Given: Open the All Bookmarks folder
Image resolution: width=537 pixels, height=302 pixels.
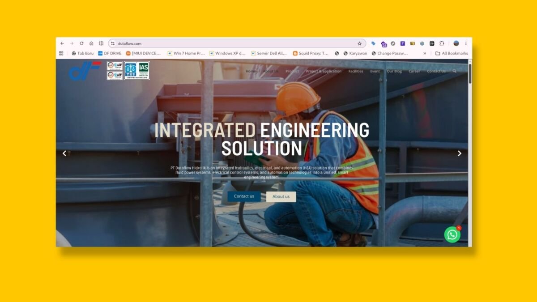Looking at the screenshot, I should click(452, 53).
